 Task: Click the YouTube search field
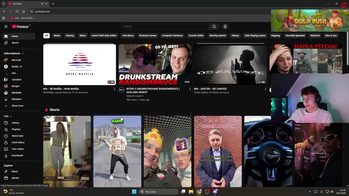point(165,26)
